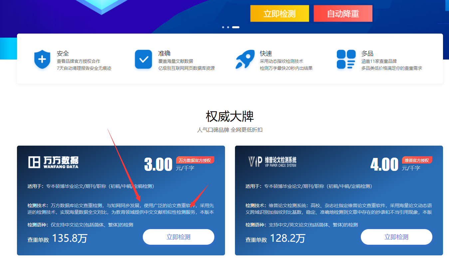
Task: Click the 维普官方授权 red badge
Action: [417, 160]
